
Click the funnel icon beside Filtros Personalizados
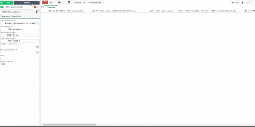(x=37, y=12)
